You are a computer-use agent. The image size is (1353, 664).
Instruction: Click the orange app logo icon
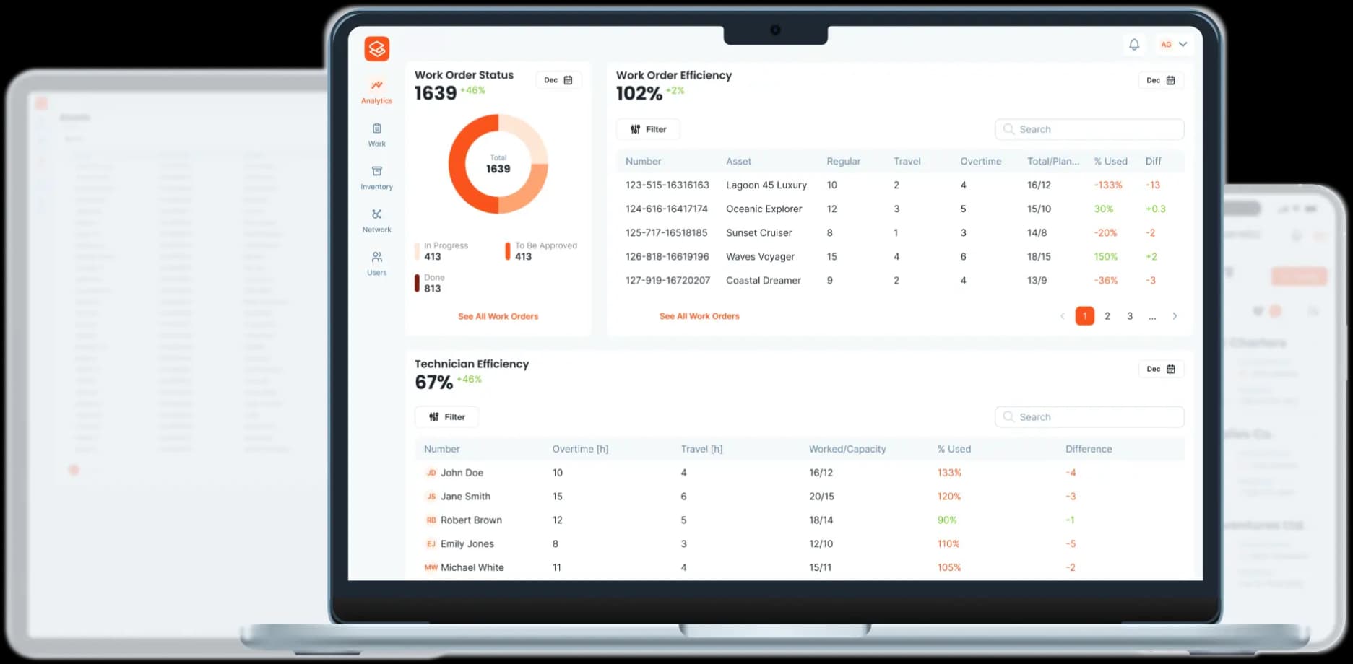376,48
